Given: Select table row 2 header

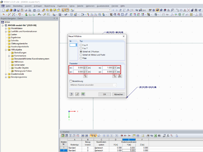Looking at the screenshot, I should click(64, 150).
